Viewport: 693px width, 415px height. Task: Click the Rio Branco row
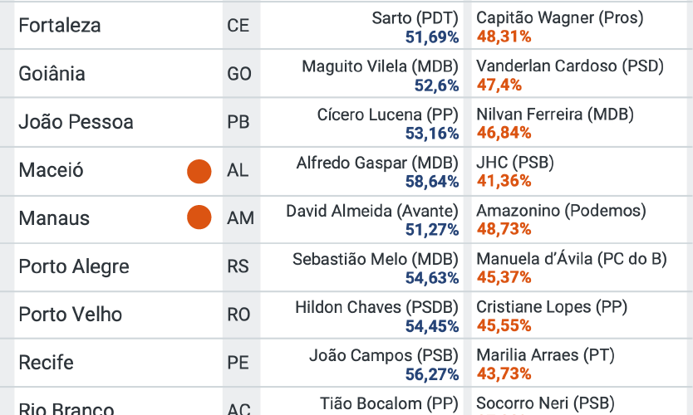(66, 408)
